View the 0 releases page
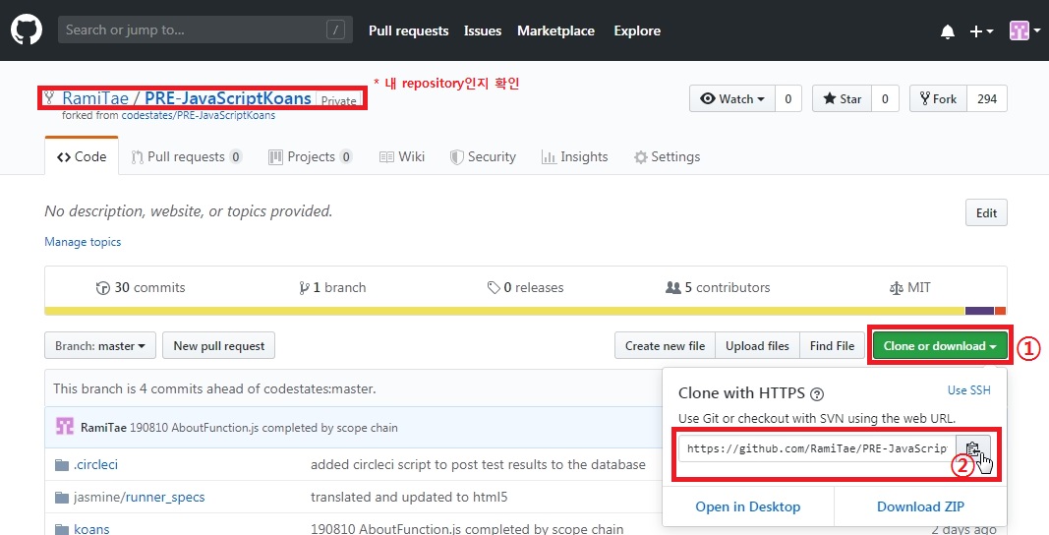This screenshot has width=1049, height=535. [x=526, y=288]
